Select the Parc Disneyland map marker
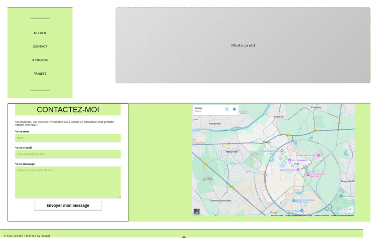378x245 pixels. click(289, 160)
